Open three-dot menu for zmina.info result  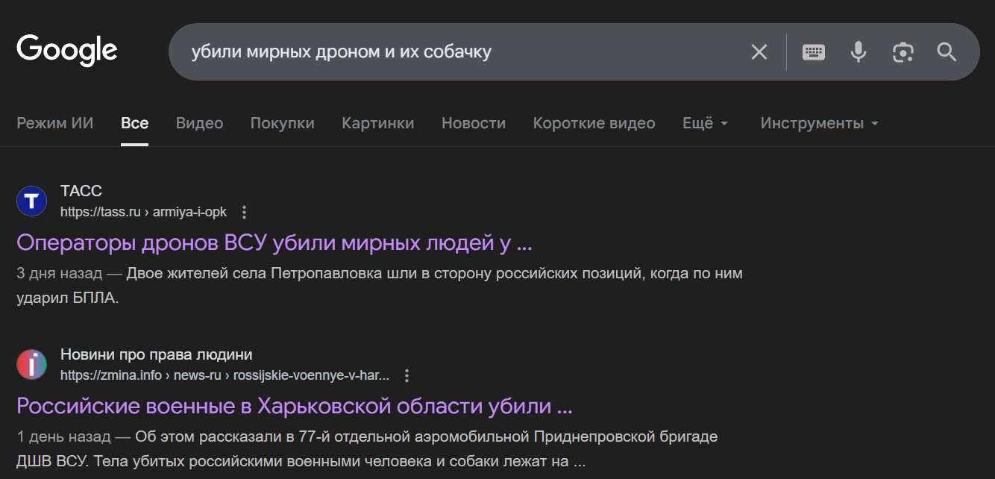coord(407,375)
